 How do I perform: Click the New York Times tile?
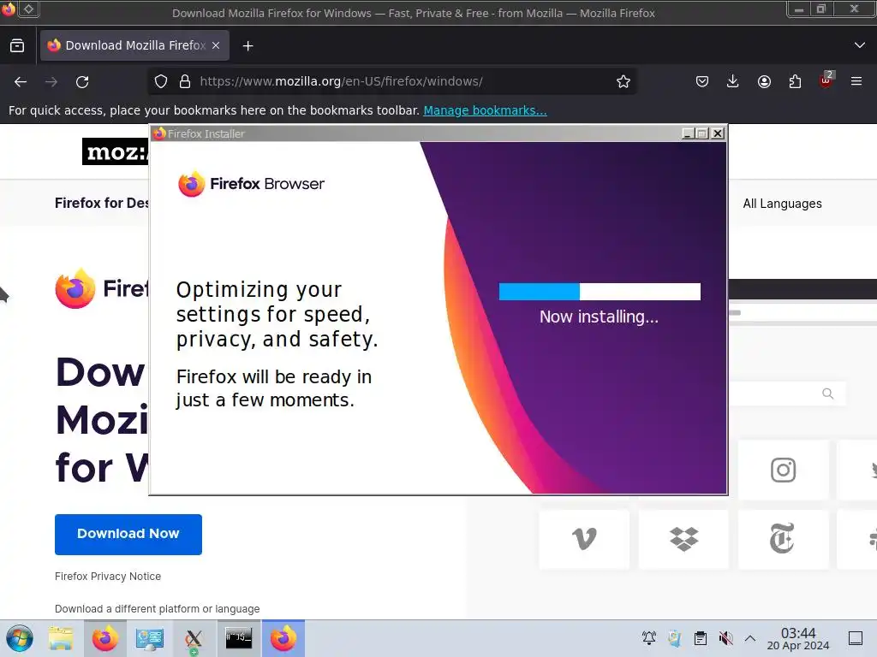tap(783, 539)
